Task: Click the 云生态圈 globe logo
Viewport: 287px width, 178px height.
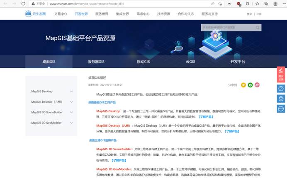Action: pos(28,14)
